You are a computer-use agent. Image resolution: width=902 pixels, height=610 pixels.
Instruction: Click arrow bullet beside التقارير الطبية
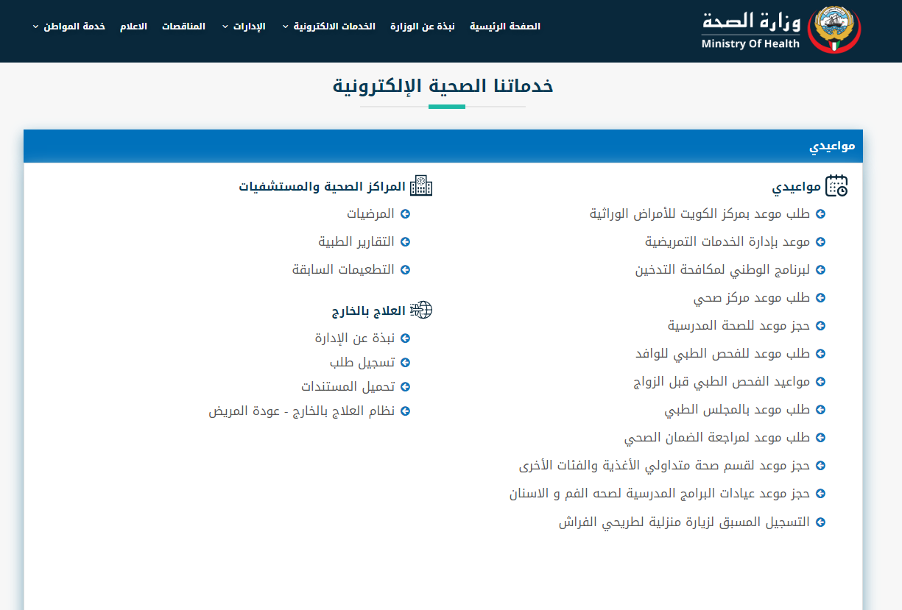point(405,242)
